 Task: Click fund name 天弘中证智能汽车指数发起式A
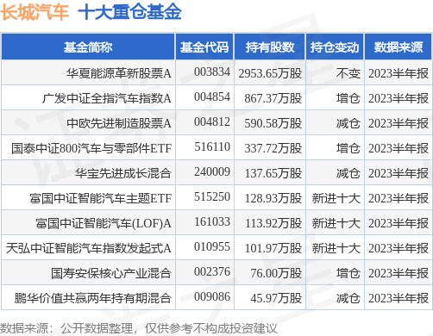coord(89,248)
